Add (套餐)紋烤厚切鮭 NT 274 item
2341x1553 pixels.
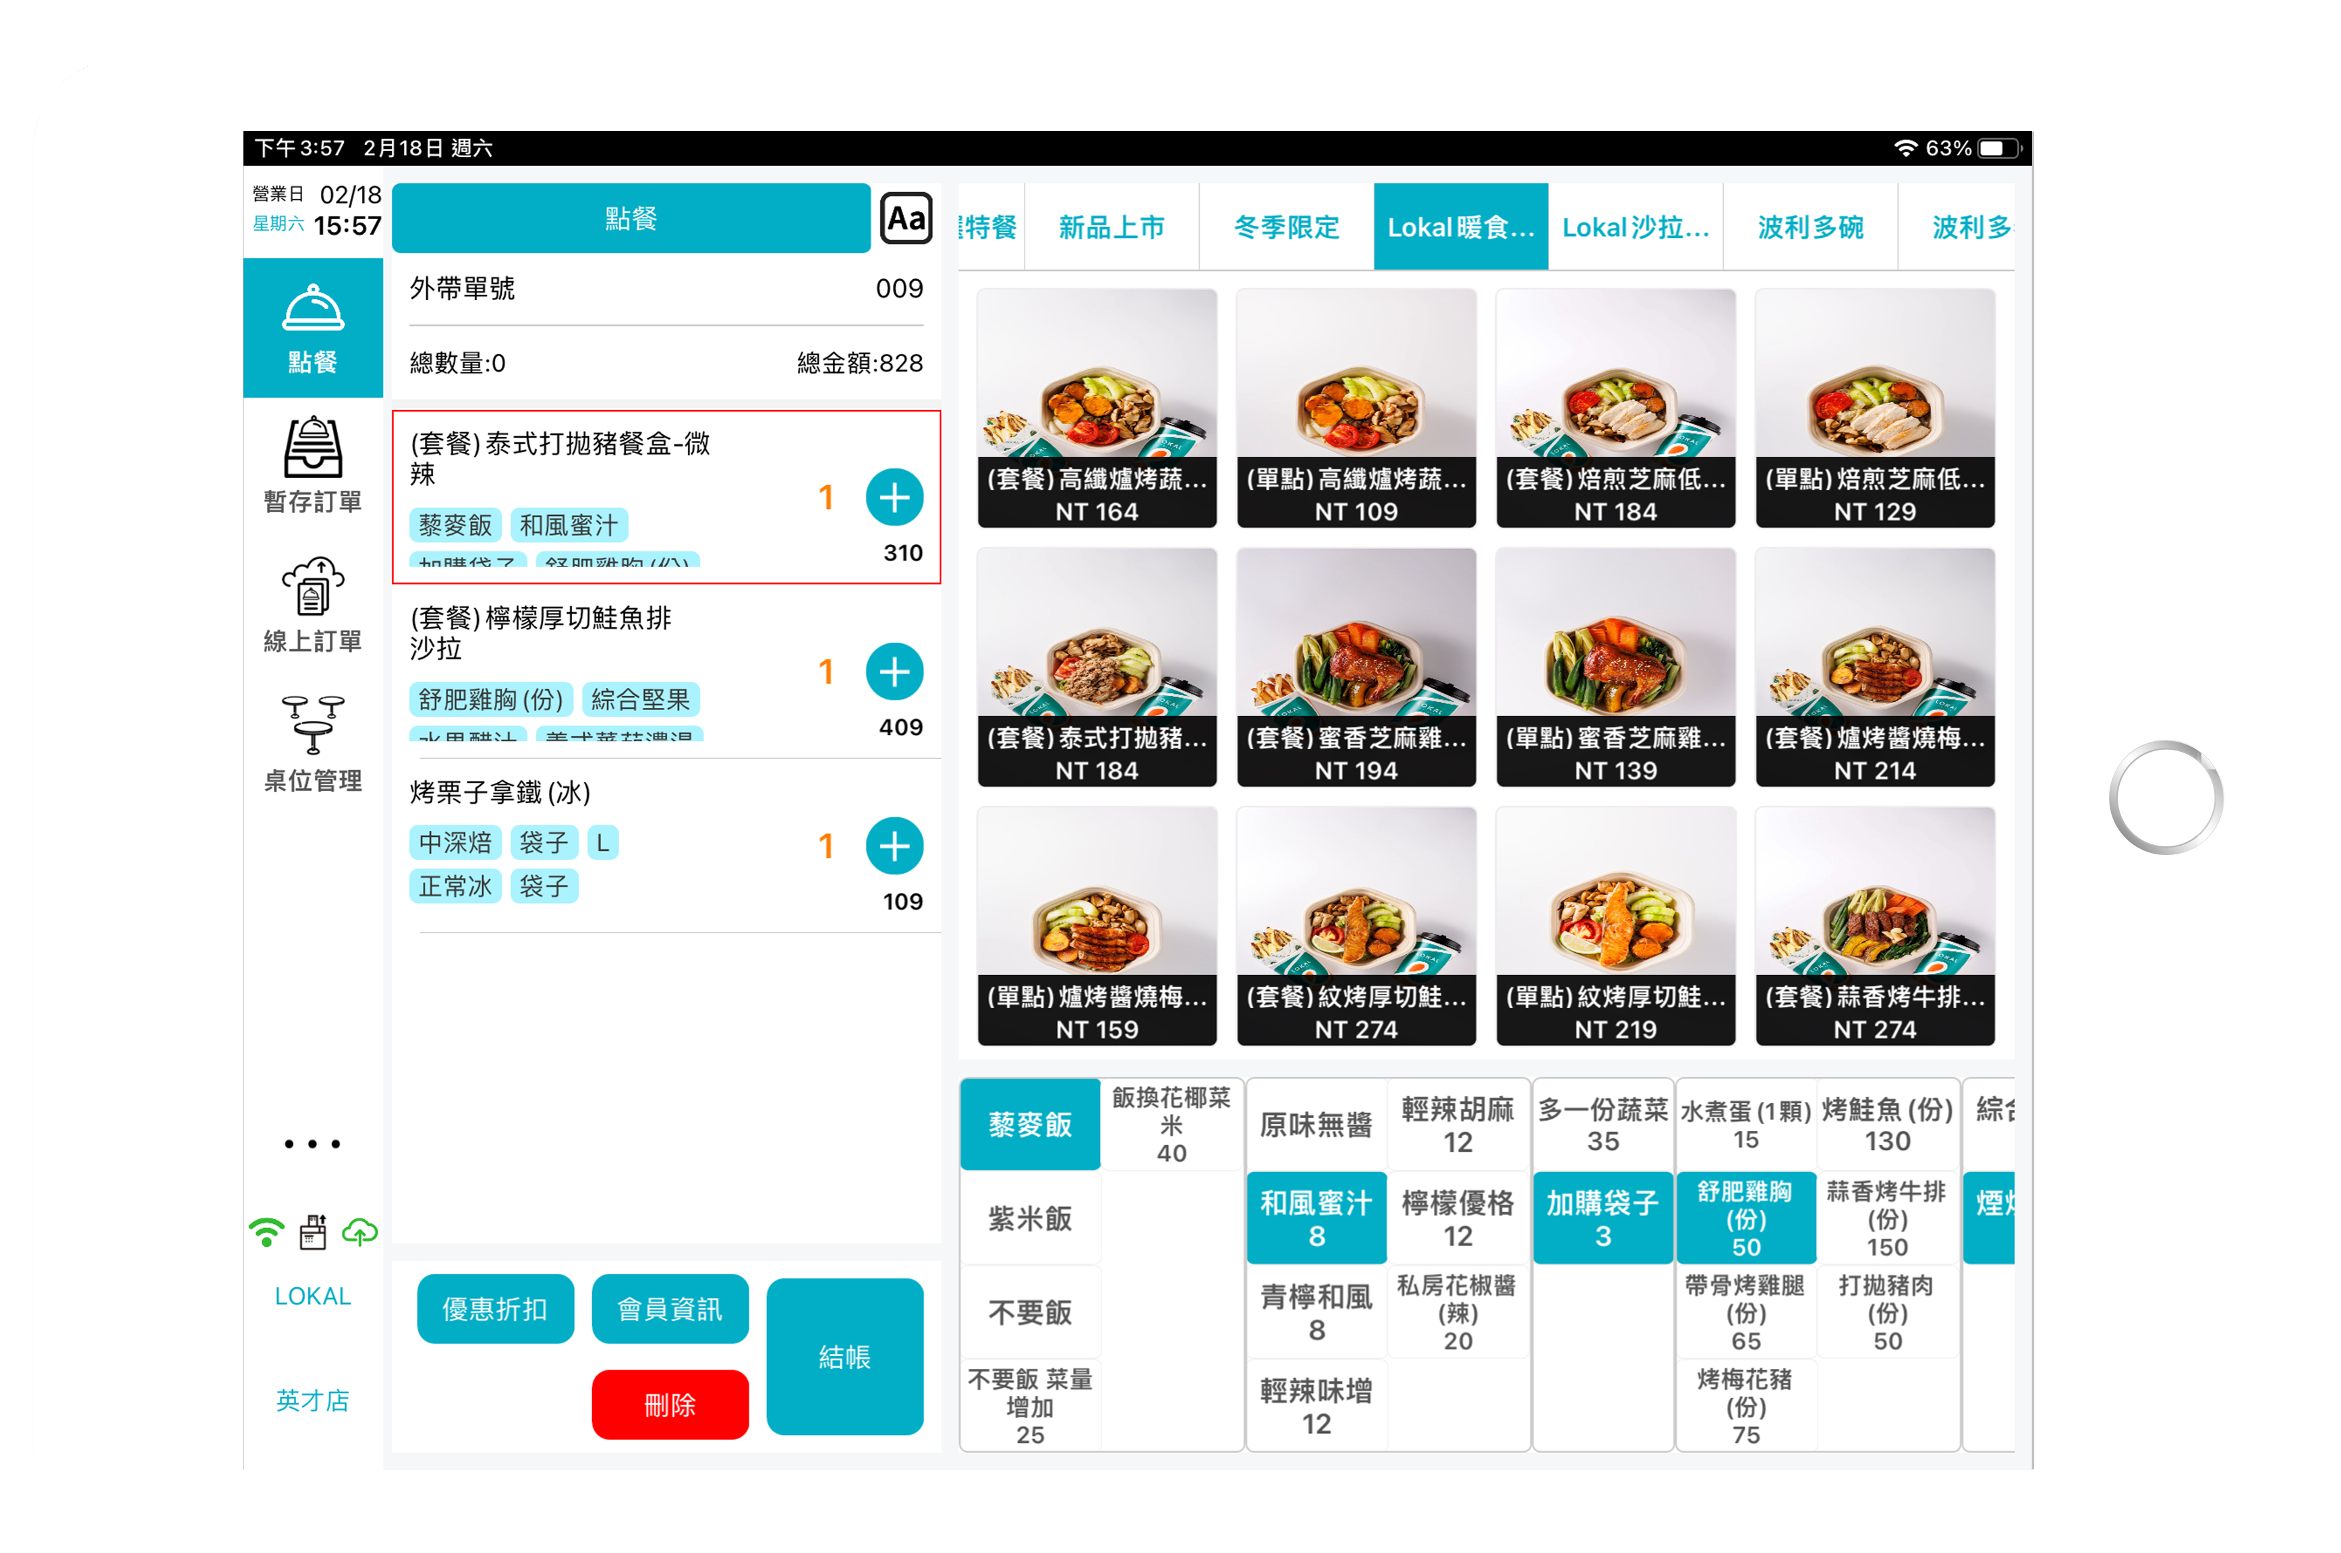point(1356,926)
